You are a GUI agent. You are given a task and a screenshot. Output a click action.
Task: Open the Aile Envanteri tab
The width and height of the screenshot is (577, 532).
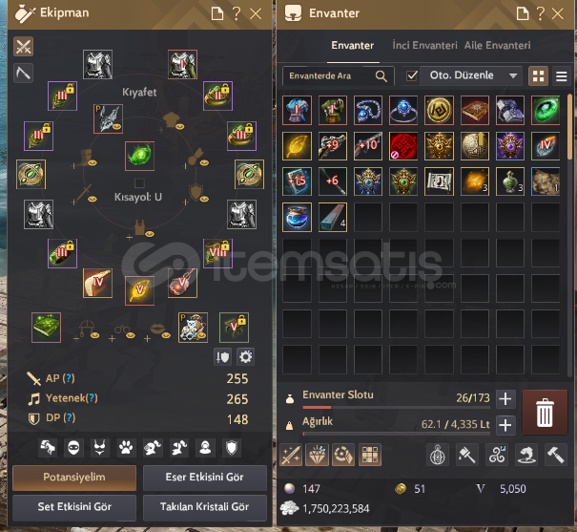[x=498, y=45]
